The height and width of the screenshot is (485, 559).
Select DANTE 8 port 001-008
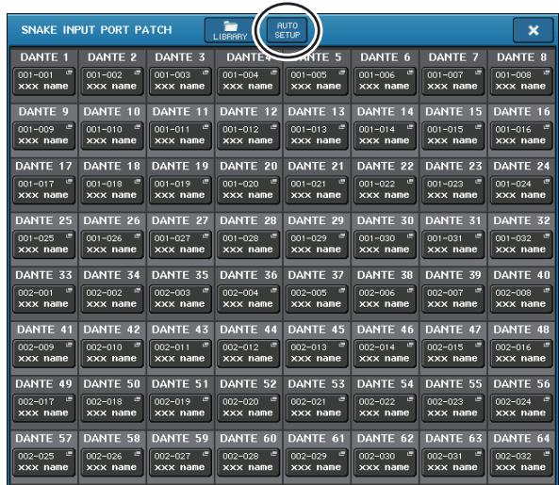(521, 81)
